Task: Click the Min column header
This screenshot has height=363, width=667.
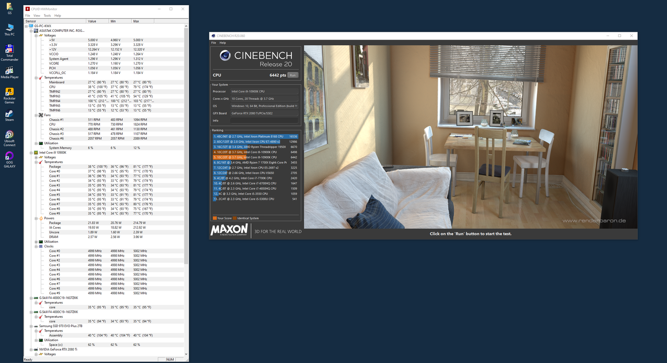Action: (120, 21)
